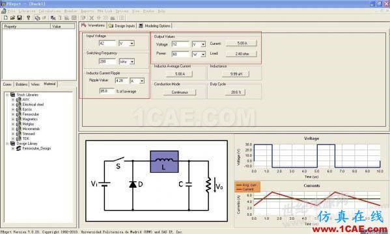Click the 5.00 A Current button
The width and height of the screenshot is (390, 234).
(242, 43)
